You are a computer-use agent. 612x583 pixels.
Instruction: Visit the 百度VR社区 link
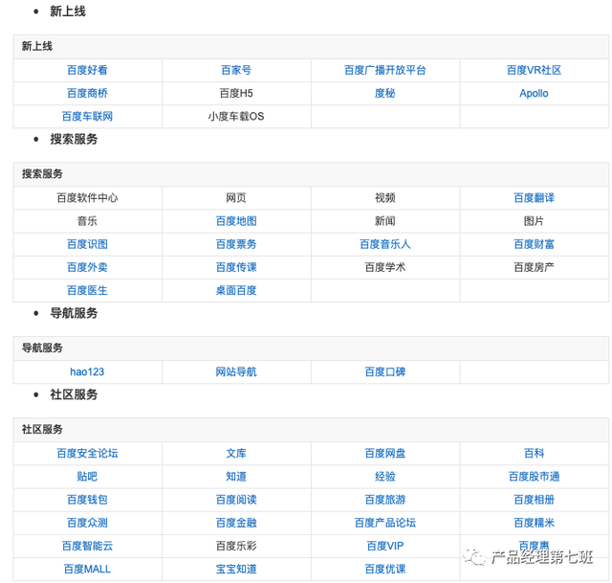pos(534,70)
